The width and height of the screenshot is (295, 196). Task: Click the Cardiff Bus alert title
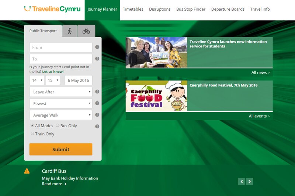(54, 171)
